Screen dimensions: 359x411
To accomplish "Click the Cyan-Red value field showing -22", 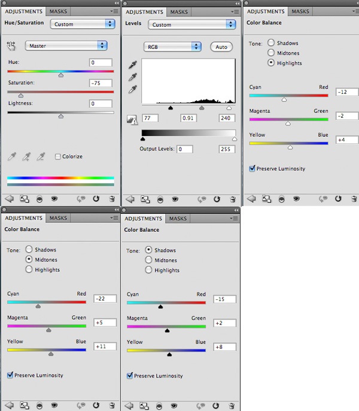I will click(x=105, y=299).
